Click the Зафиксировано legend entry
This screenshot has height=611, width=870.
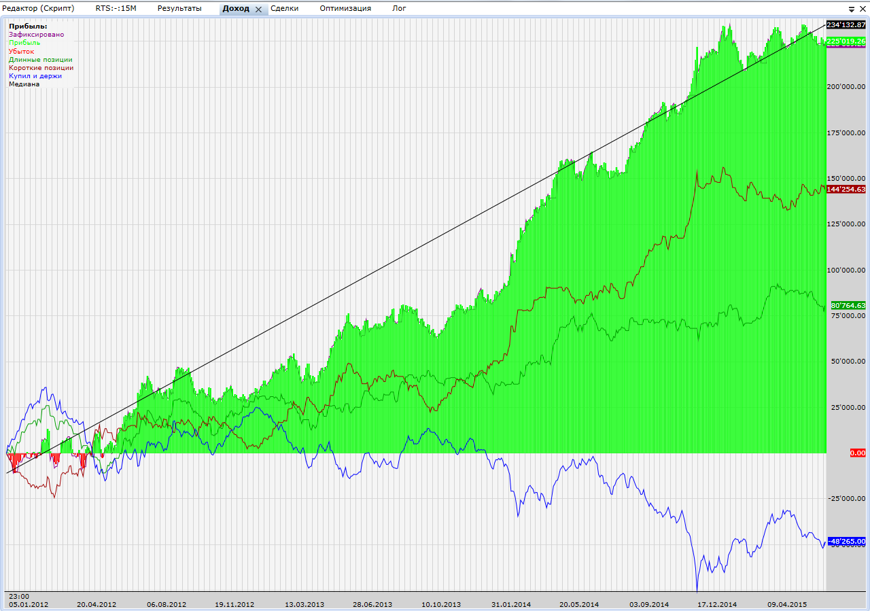point(36,34)
